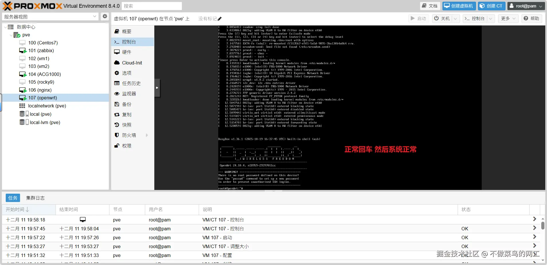
Task: Open the 控制台 console menu item
Action: [133, 42]
